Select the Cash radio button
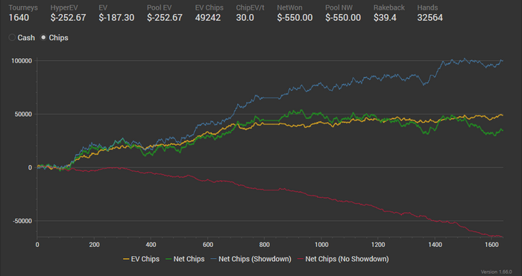 (12, 37)
